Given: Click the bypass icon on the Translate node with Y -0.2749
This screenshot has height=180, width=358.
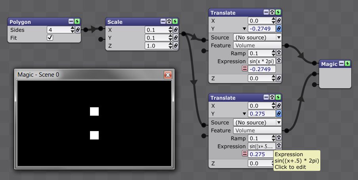Looking at the screenshot, I should tap(272, 12).
